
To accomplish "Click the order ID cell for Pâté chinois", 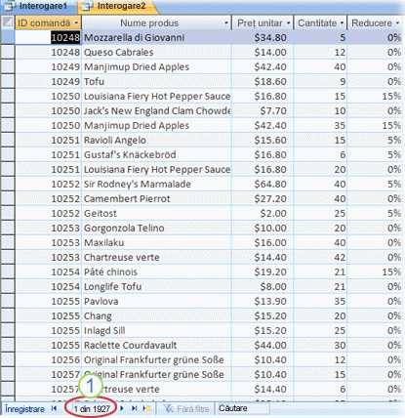I will click(48, 272).
